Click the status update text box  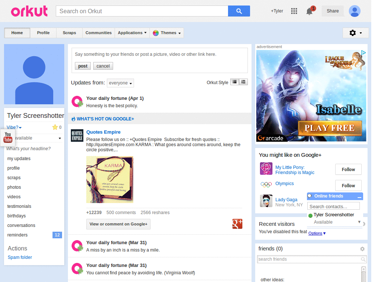[159, 54]
